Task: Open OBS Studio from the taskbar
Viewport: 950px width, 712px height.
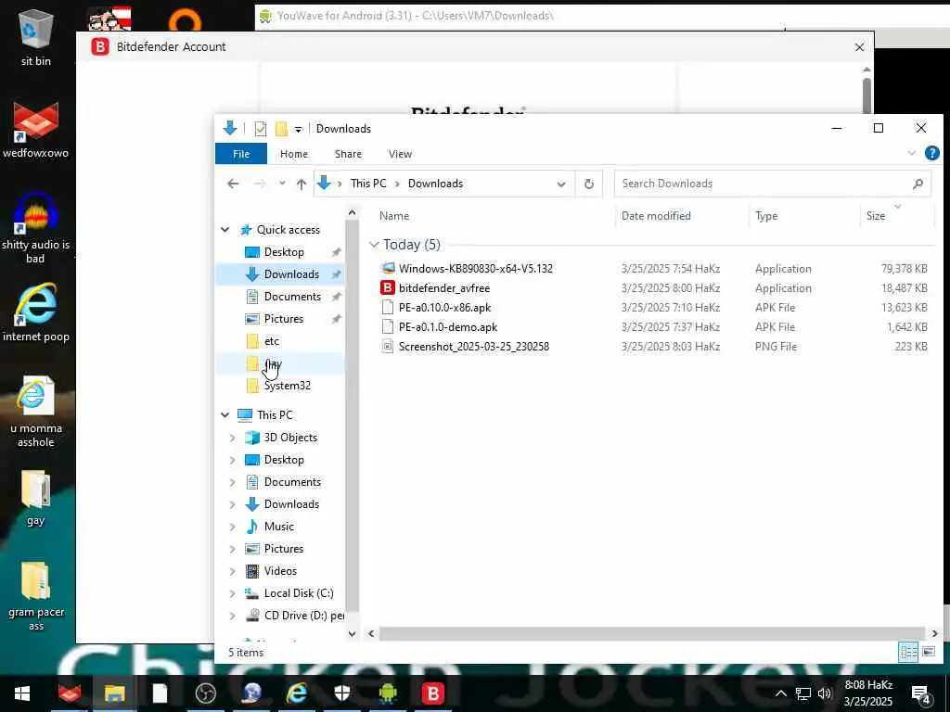Action: tap(206, 693)
